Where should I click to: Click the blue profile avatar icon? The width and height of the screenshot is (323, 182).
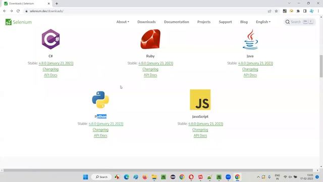coord(312,11)
